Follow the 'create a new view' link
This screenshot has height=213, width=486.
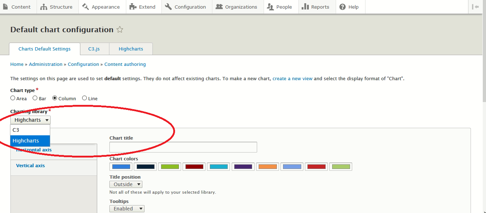(x=292, y=78)
